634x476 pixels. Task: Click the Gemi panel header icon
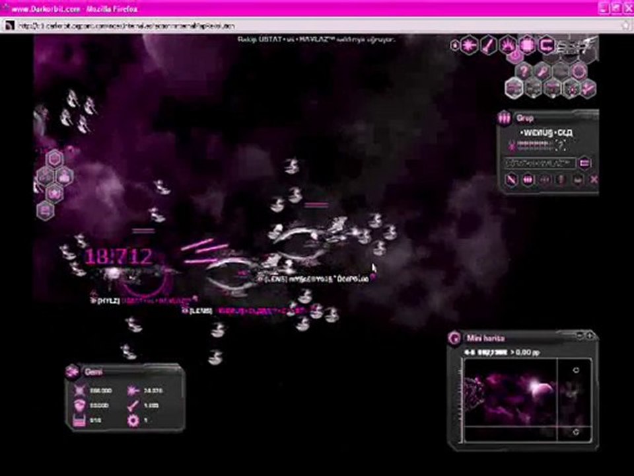[x=73, y=372]
